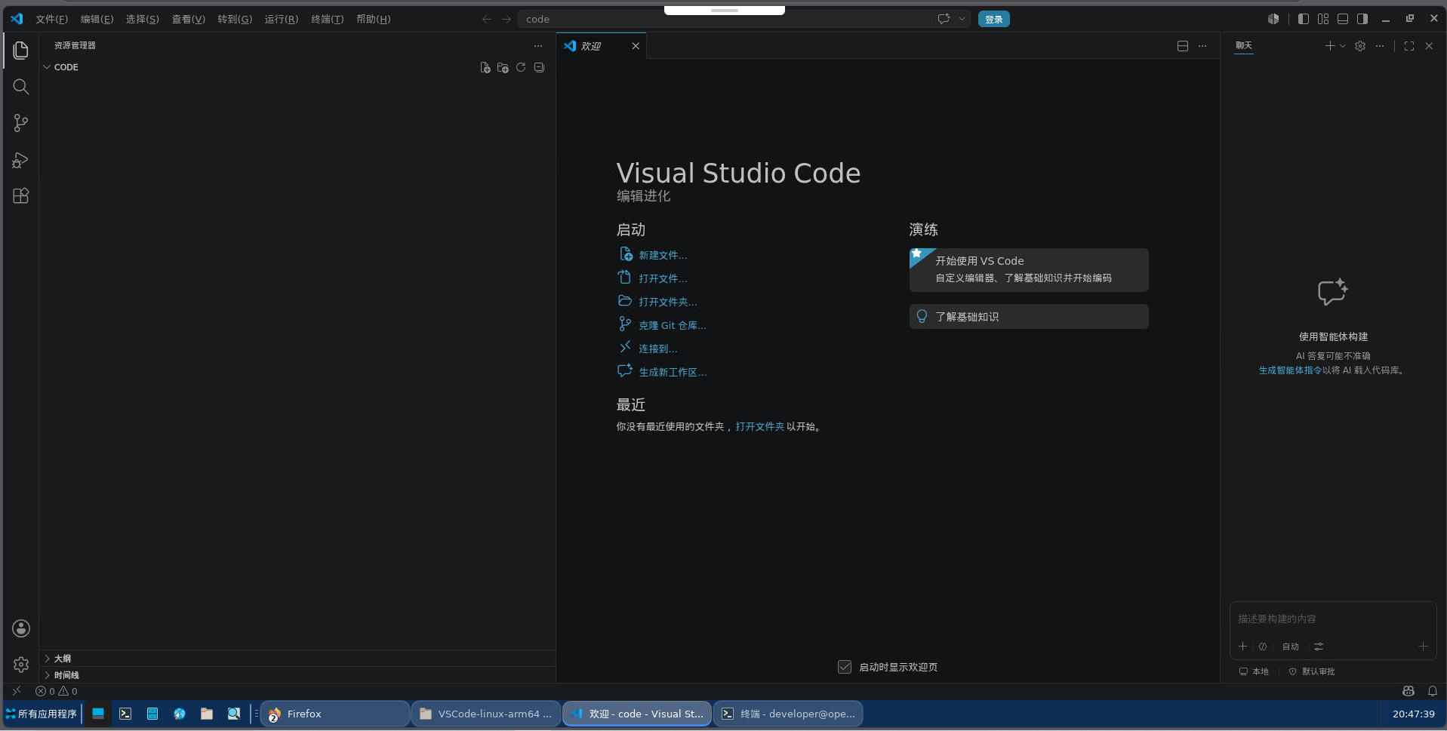Switch to the 终端 terminal window in taskbar

coord(788,714)
